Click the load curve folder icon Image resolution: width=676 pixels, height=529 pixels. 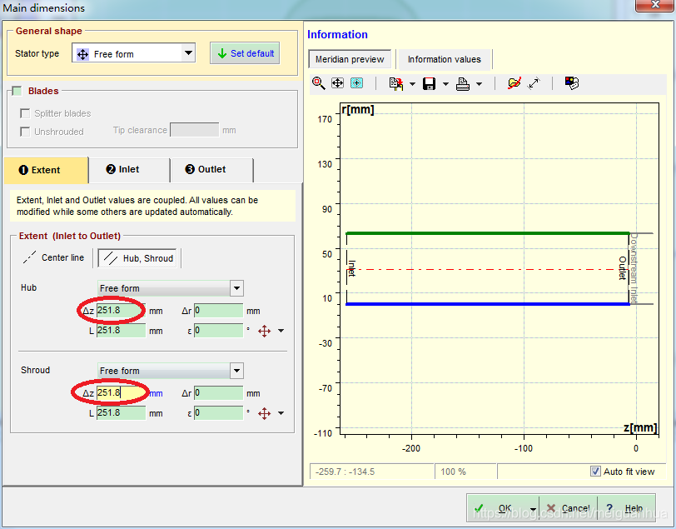[x=514, y=82]
